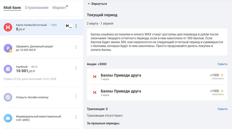
Task: Click the 0,00 ₽ Халва balance
Action: tap(20, 29)
